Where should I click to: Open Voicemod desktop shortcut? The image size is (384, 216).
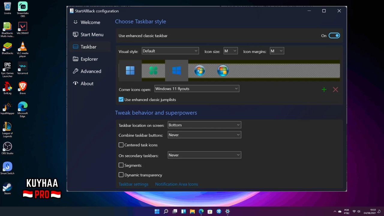22,68
